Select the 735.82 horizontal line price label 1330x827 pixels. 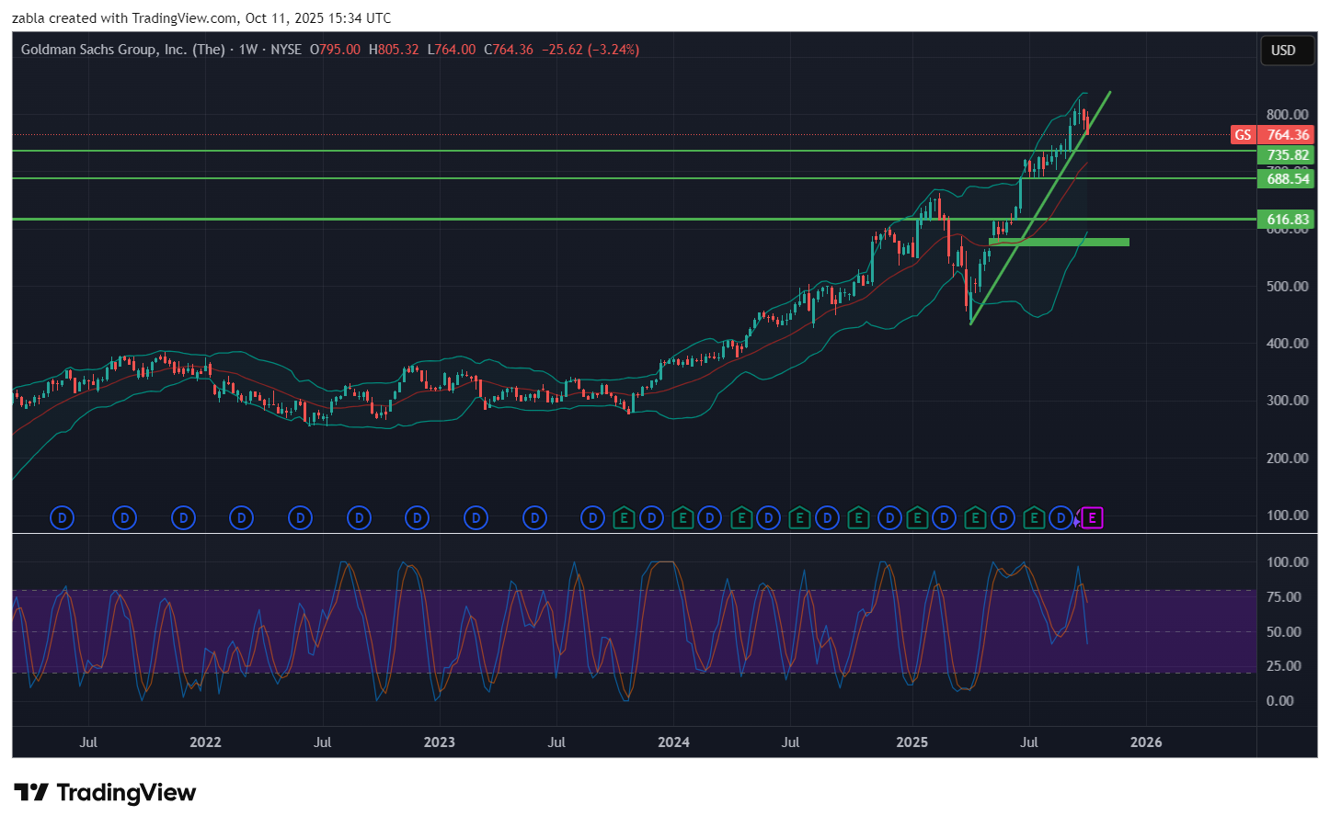tap(1287, 155)
